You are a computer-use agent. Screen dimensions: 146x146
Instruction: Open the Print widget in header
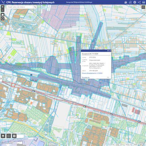click(144, 2)
